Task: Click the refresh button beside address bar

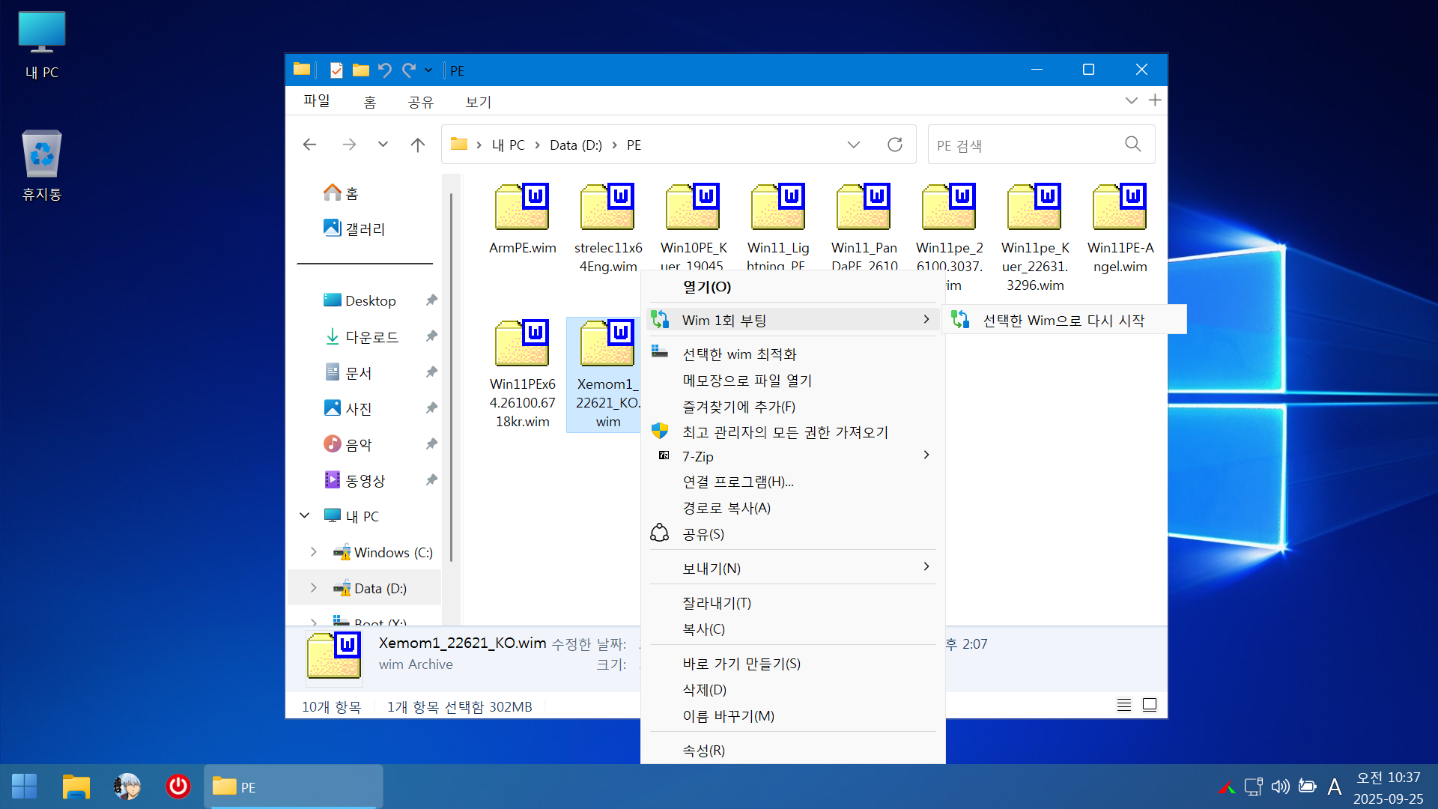Action: pyautogui.click(x=895, y=145)
